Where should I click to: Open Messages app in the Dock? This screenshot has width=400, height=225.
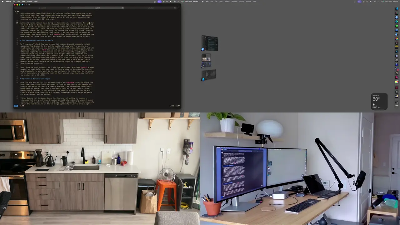[397, 25]
